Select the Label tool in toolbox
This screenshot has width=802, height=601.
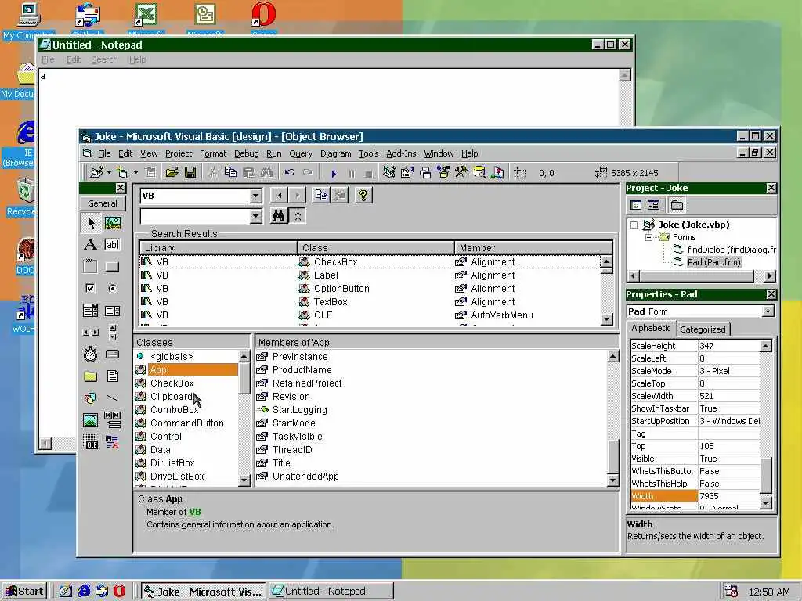(91, 245)
